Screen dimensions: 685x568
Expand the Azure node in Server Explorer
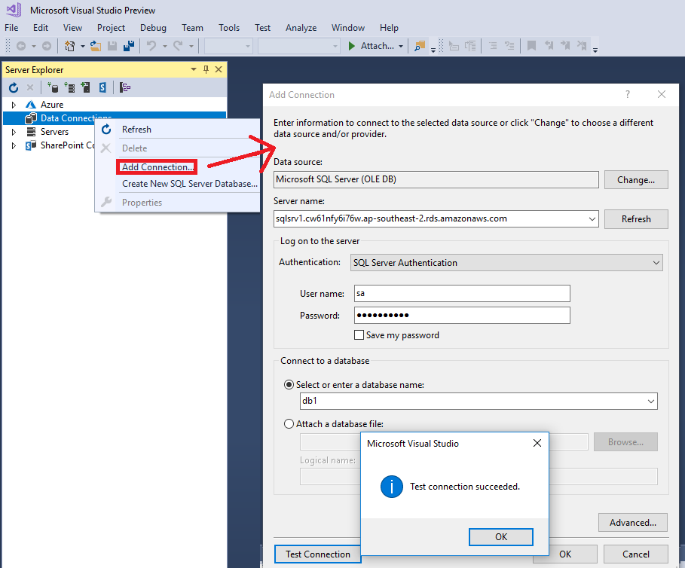click(x=14, y=105)
